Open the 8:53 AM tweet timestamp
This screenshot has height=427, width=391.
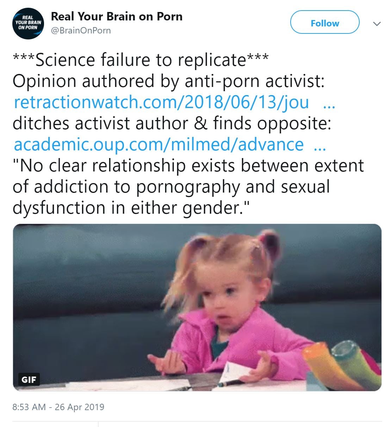[29, 407]
